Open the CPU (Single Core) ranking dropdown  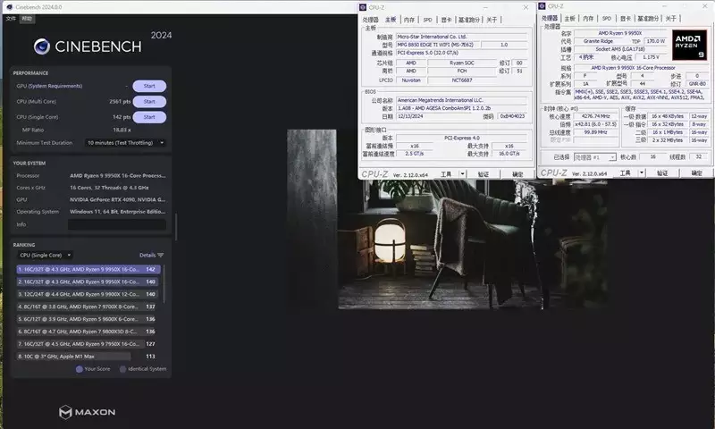tap(46, 256)
